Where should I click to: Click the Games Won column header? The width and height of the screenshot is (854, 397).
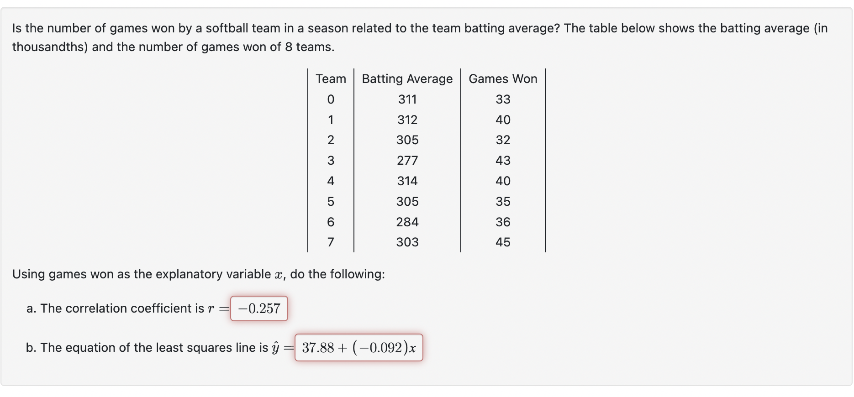502,78
